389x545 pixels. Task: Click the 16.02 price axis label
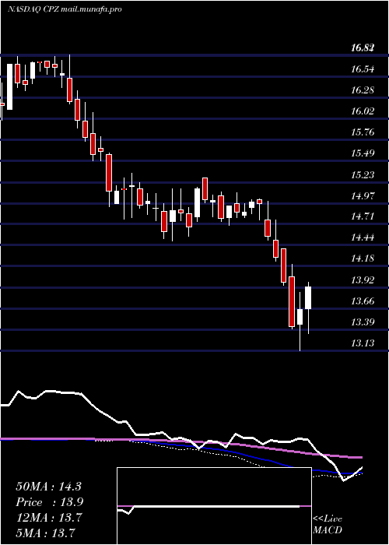(363, 111)
